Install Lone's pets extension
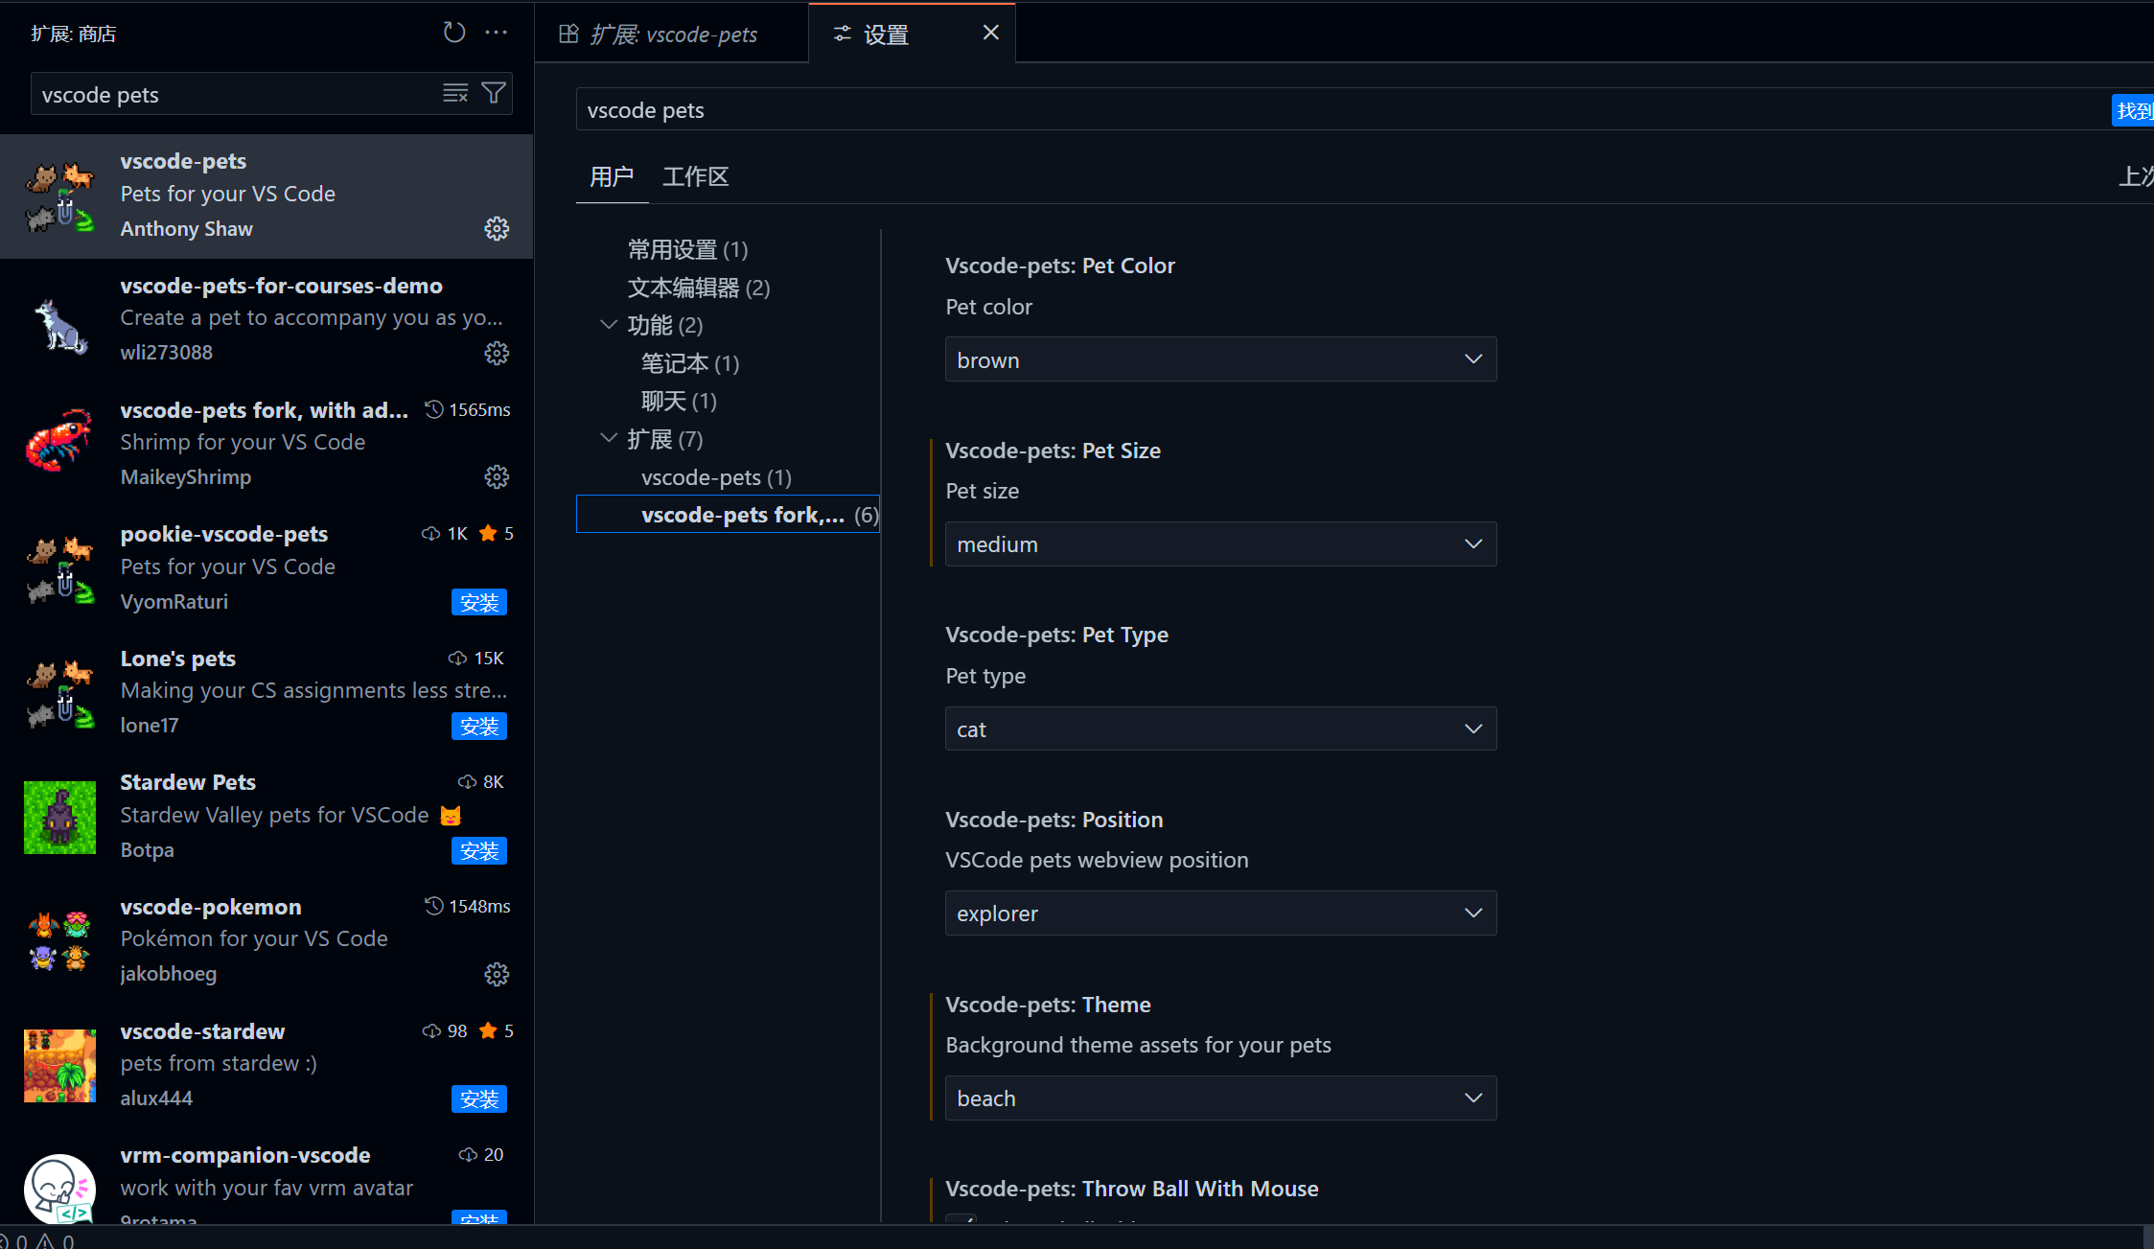2154x1249 pixels. pyautogui.click(x=479, y=727)
